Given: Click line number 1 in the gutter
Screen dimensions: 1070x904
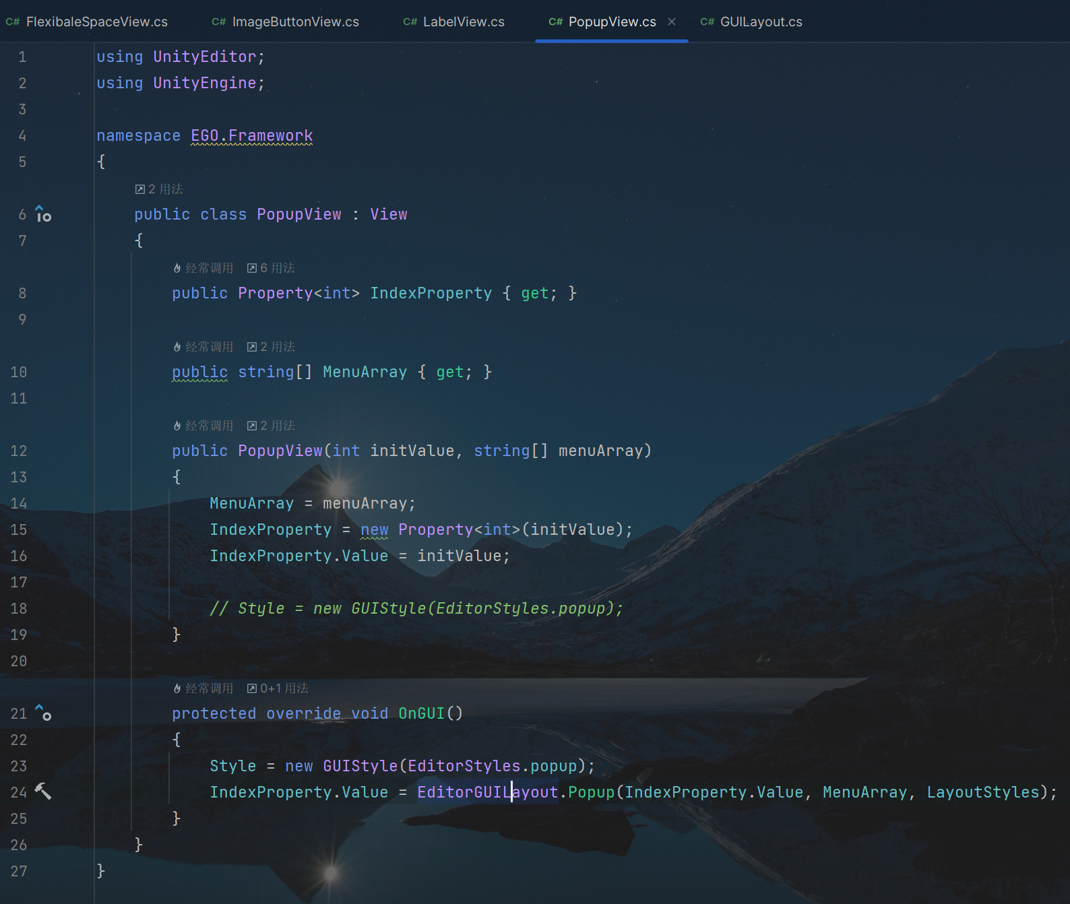Looking at the screenshot, I should tap(22, 57).
